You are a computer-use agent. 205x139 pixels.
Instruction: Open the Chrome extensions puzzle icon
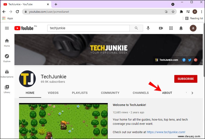[181, 12]
